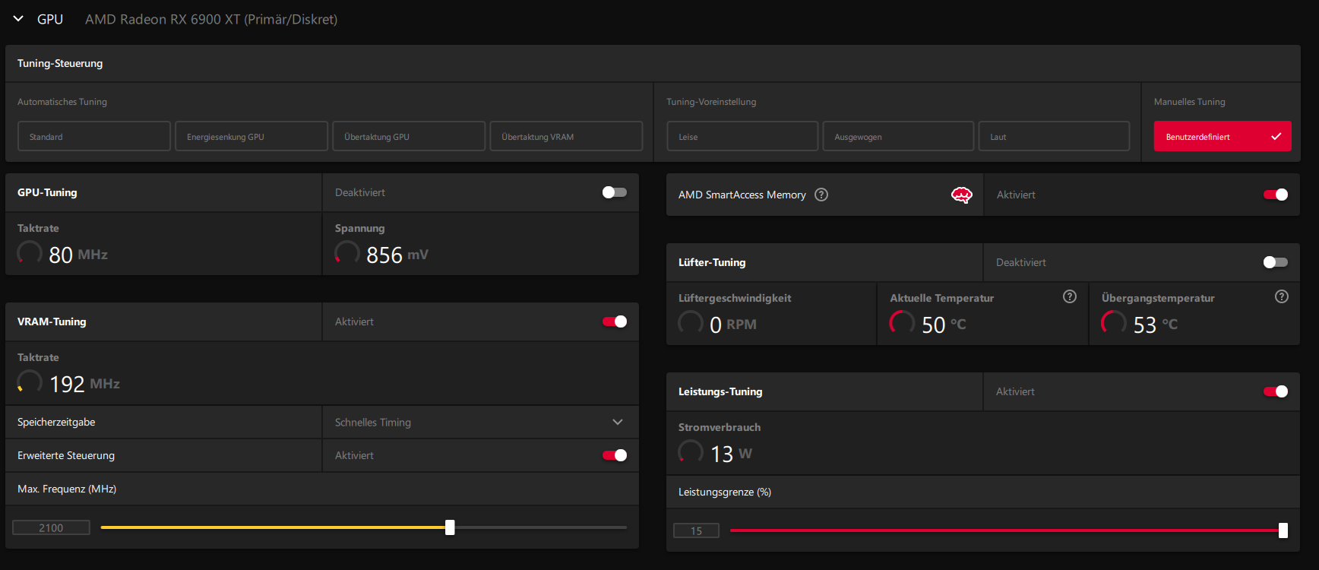
Task: Turn off Leistungs-Tuning toggle
Action: pyautogui.click(x=1276, y=391)
